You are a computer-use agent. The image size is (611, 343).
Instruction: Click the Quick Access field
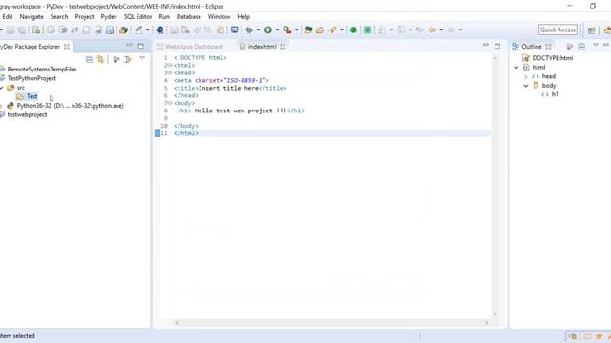(558, 30)
